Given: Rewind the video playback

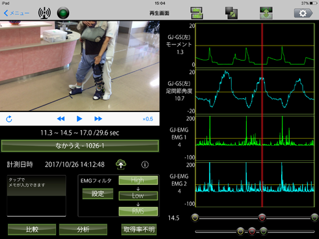Looking at the screenshot, I should [61, 119].
